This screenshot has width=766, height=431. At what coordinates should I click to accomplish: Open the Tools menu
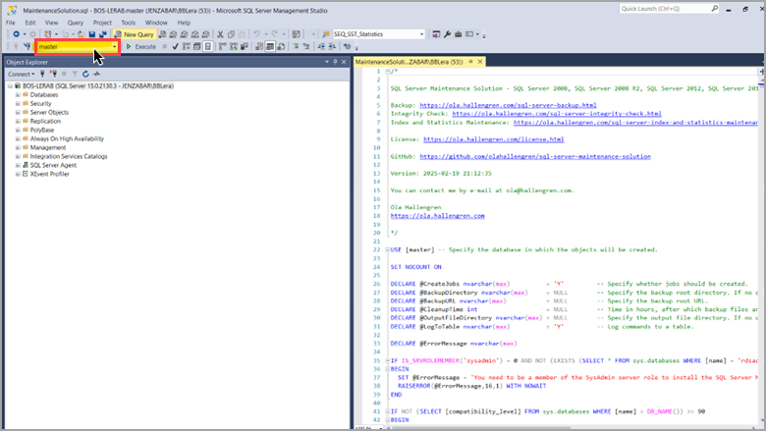click(129, 23)
